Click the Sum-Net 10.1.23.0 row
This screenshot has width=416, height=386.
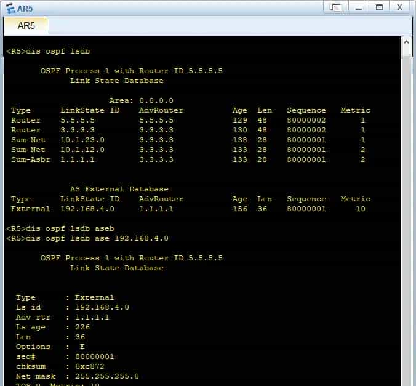pyautogui.click(x=188, y=140)
